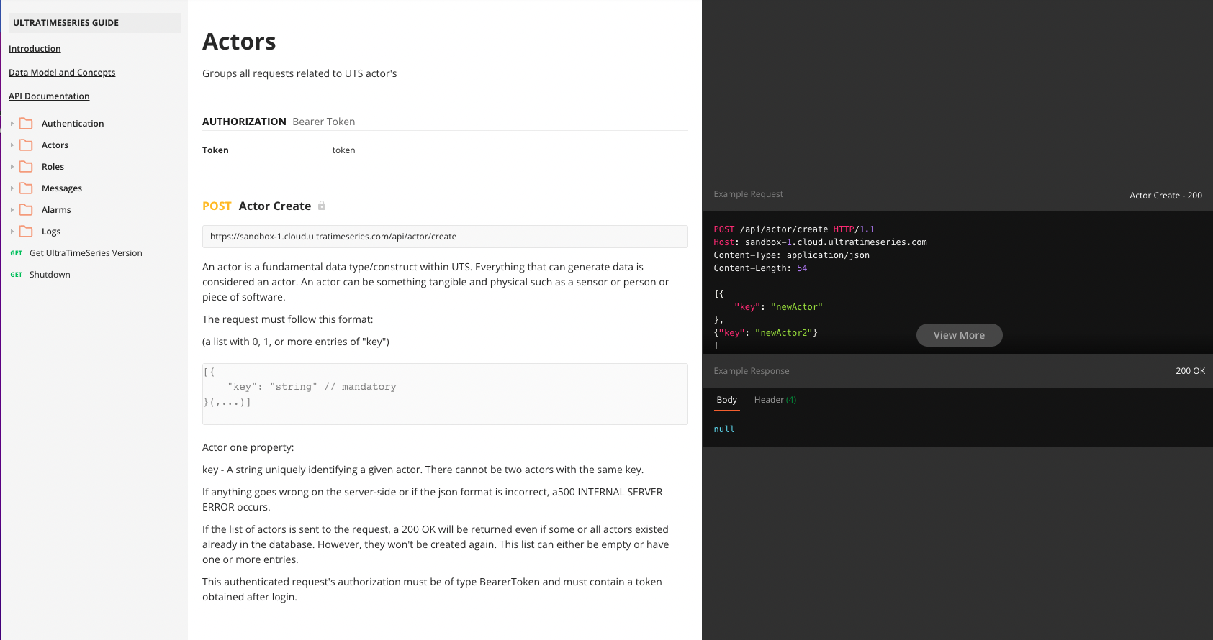The width and height of the screenshot is (1213, 640).
Task: Select the Messages tree label
Action: click(62, 188)
